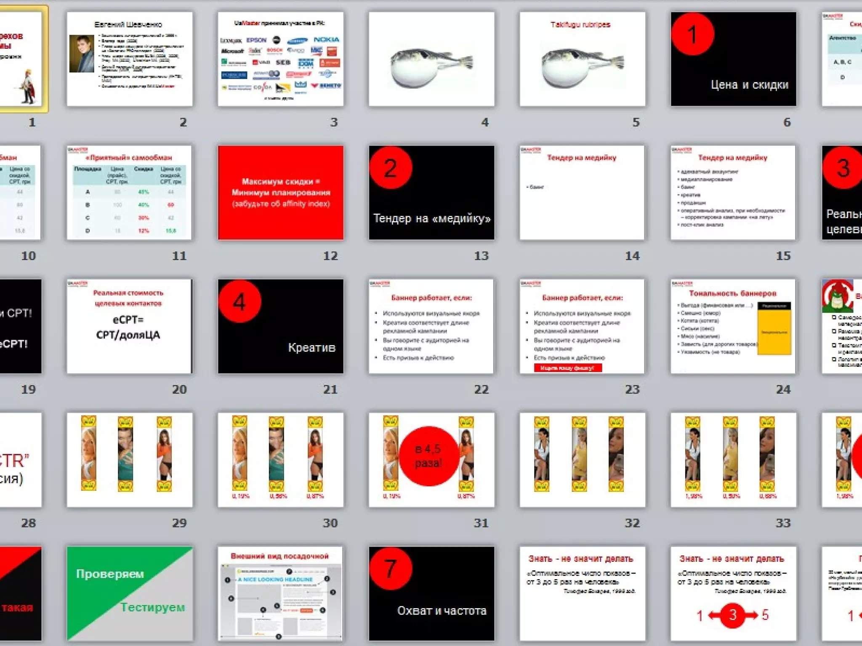The image size is (862, 646).
Task: Select black slide 7 'Охват и частота'
Action: click(x=431, y=593)
